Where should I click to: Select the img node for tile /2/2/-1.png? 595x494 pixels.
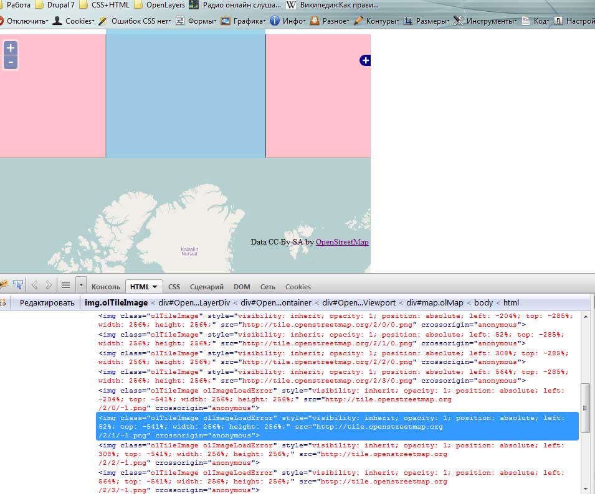click(x=331, y=454)
